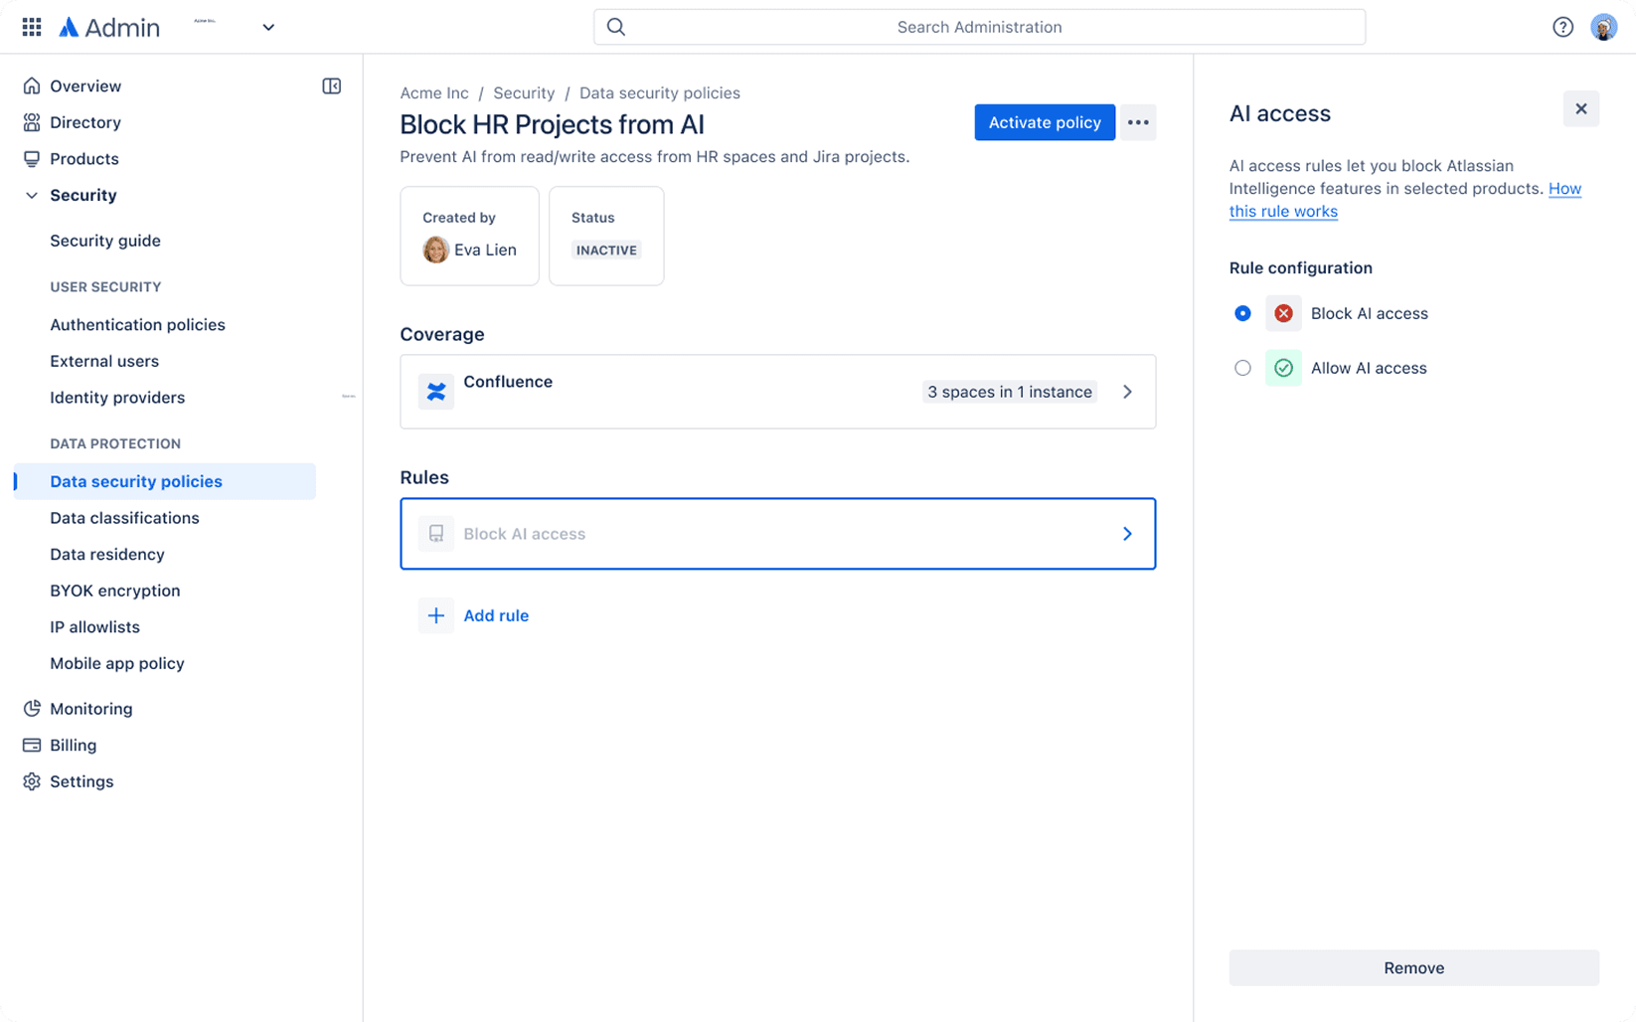
Task: Open Security guide page
Action: pos(105,241)
